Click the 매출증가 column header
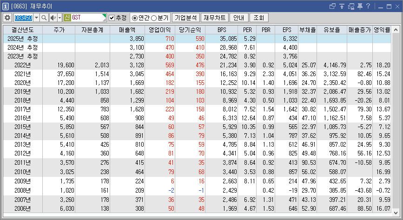 [360, 30]
